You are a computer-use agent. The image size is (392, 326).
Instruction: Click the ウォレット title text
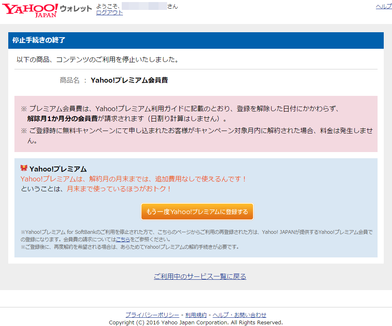click(x=76, y=9)
